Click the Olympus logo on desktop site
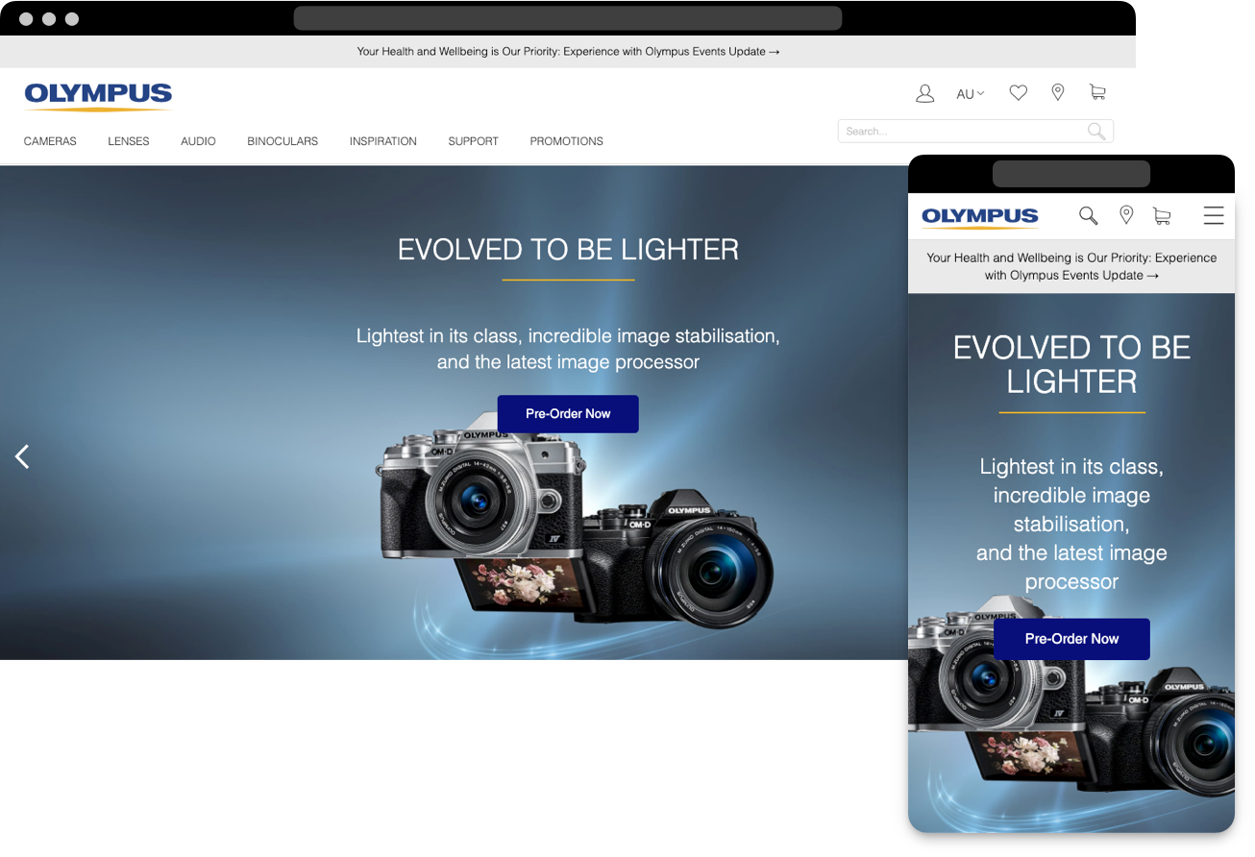 (98, 97)
